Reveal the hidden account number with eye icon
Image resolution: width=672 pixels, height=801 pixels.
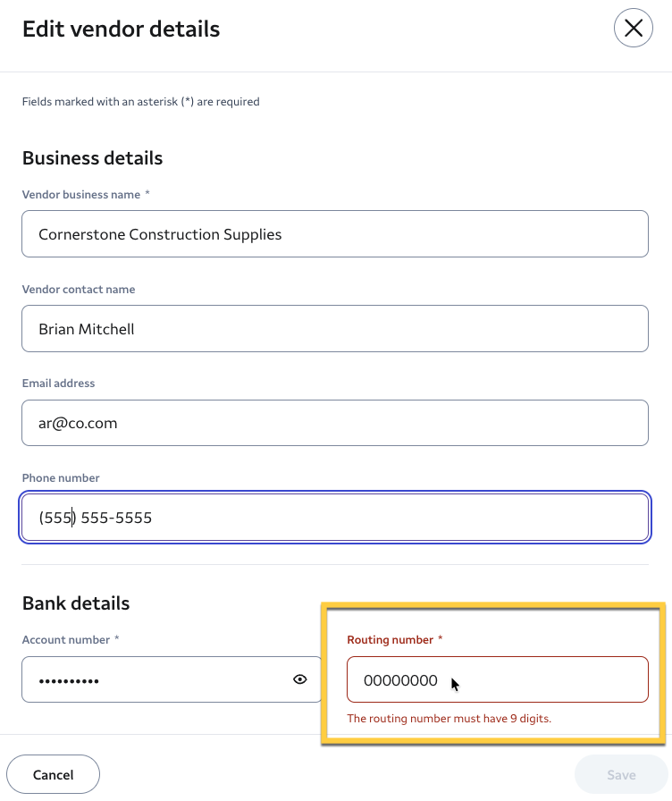tap(299, 679)
